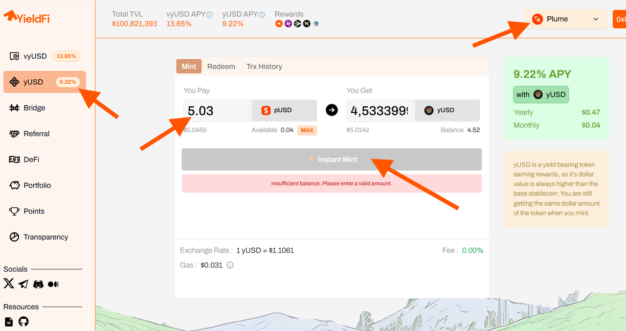Viewport: 626px width, 331px height.
Task: Click the You Get amount field
Action: 380,111
